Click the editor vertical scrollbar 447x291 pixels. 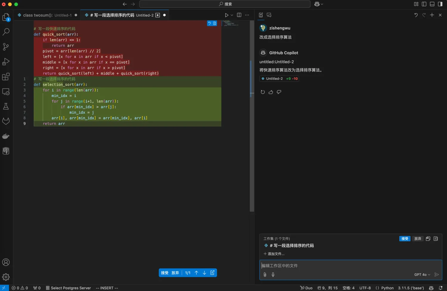tap(252, 116)
